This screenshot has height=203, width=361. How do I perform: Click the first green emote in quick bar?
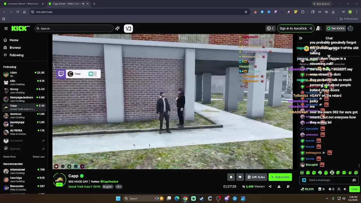(302, 173)
